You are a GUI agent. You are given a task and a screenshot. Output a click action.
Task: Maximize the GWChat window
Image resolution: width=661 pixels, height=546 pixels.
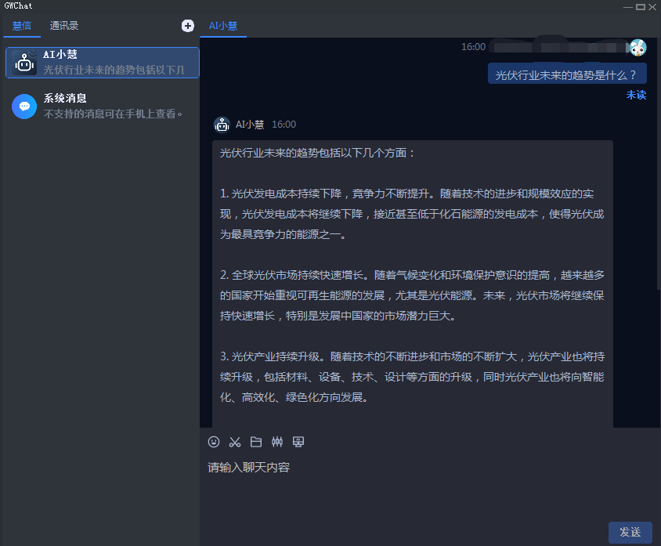pyautogui.click(x=641, y=7)
